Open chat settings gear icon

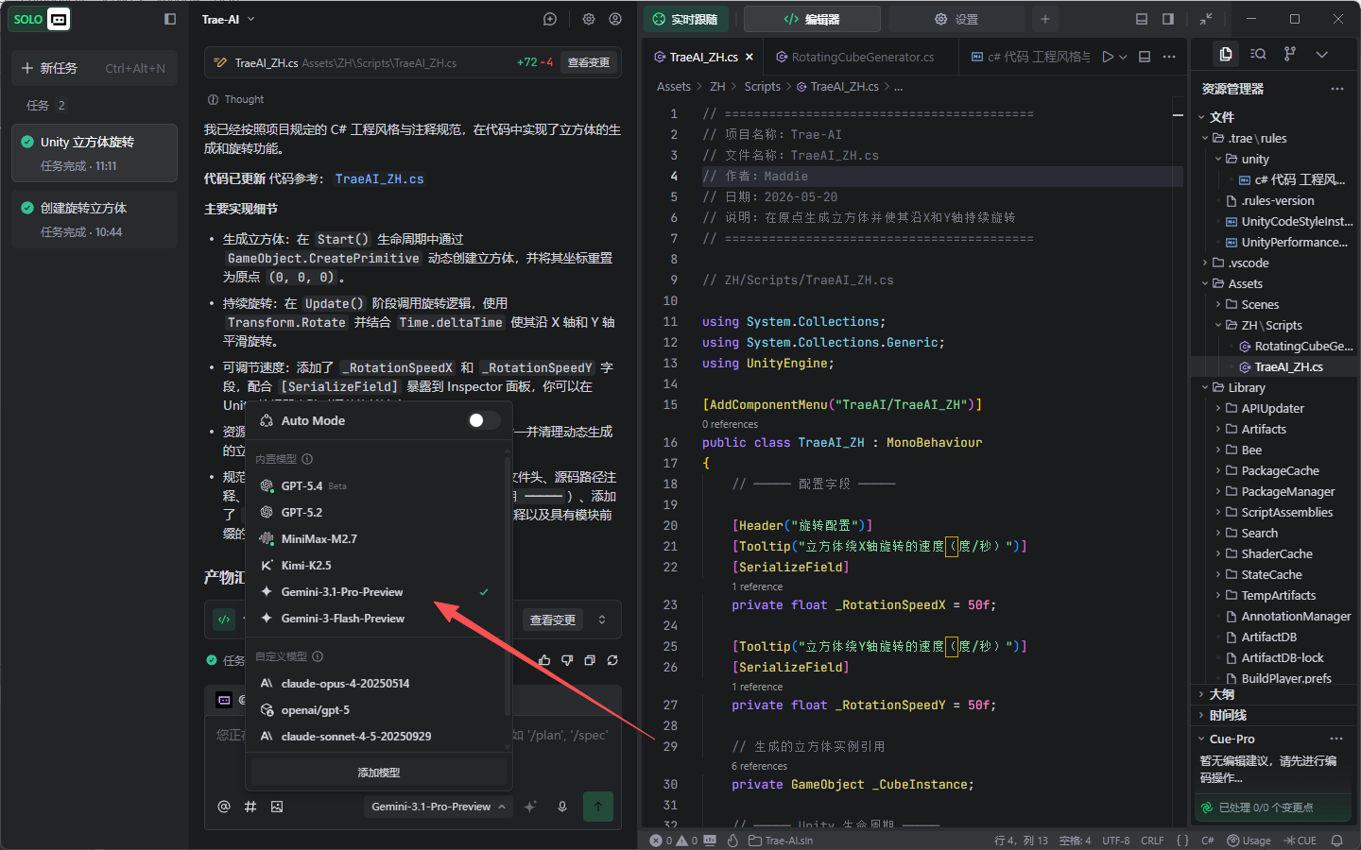click(589, 19)
